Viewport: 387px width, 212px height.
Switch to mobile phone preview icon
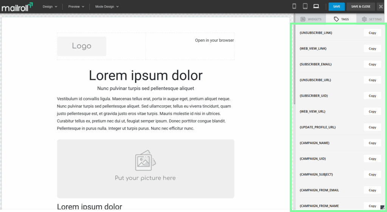[294, 6]
